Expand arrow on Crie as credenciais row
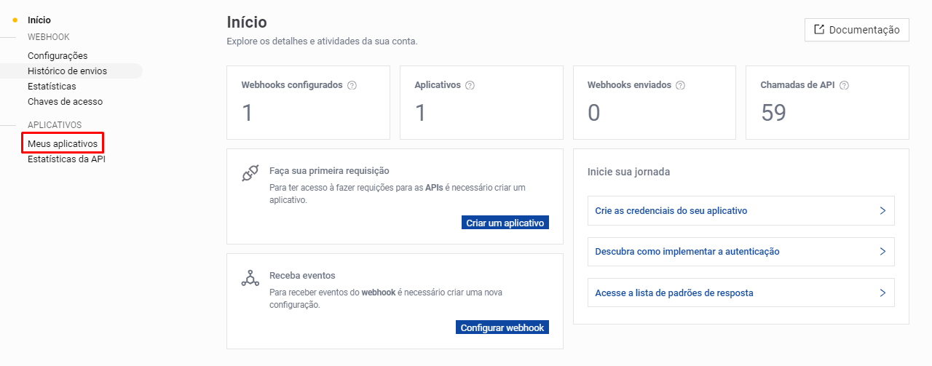The image size is (932, 366). coord(882,210)
